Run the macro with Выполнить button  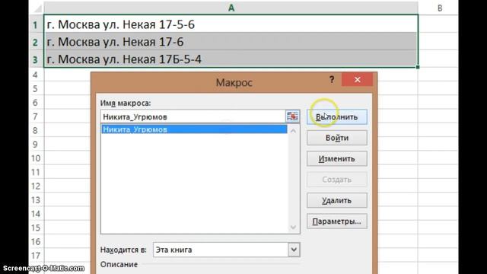(337, 117)
